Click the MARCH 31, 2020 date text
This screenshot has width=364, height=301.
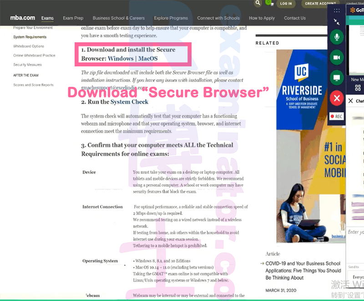pyautogui.click(x=281, y=291)
